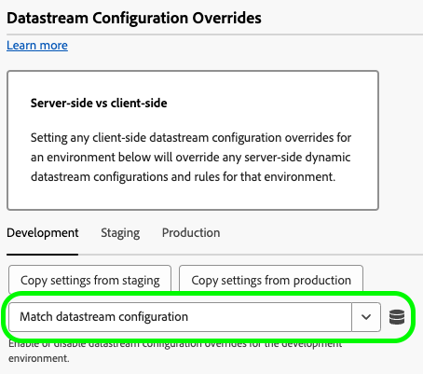Screen dimensions: 423x374
Task: Click Copy settings from staging button
Action: point(89,280)
